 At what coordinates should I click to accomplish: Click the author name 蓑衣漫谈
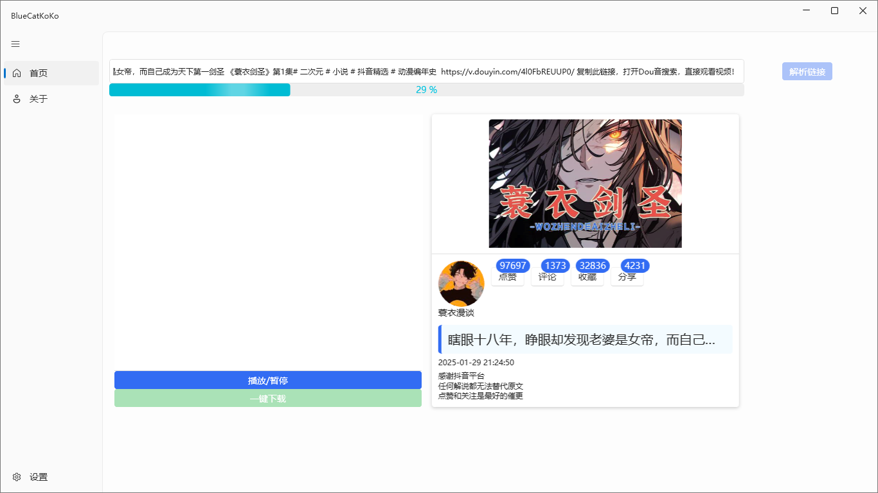pyautogui.click(x=456, y=313)
